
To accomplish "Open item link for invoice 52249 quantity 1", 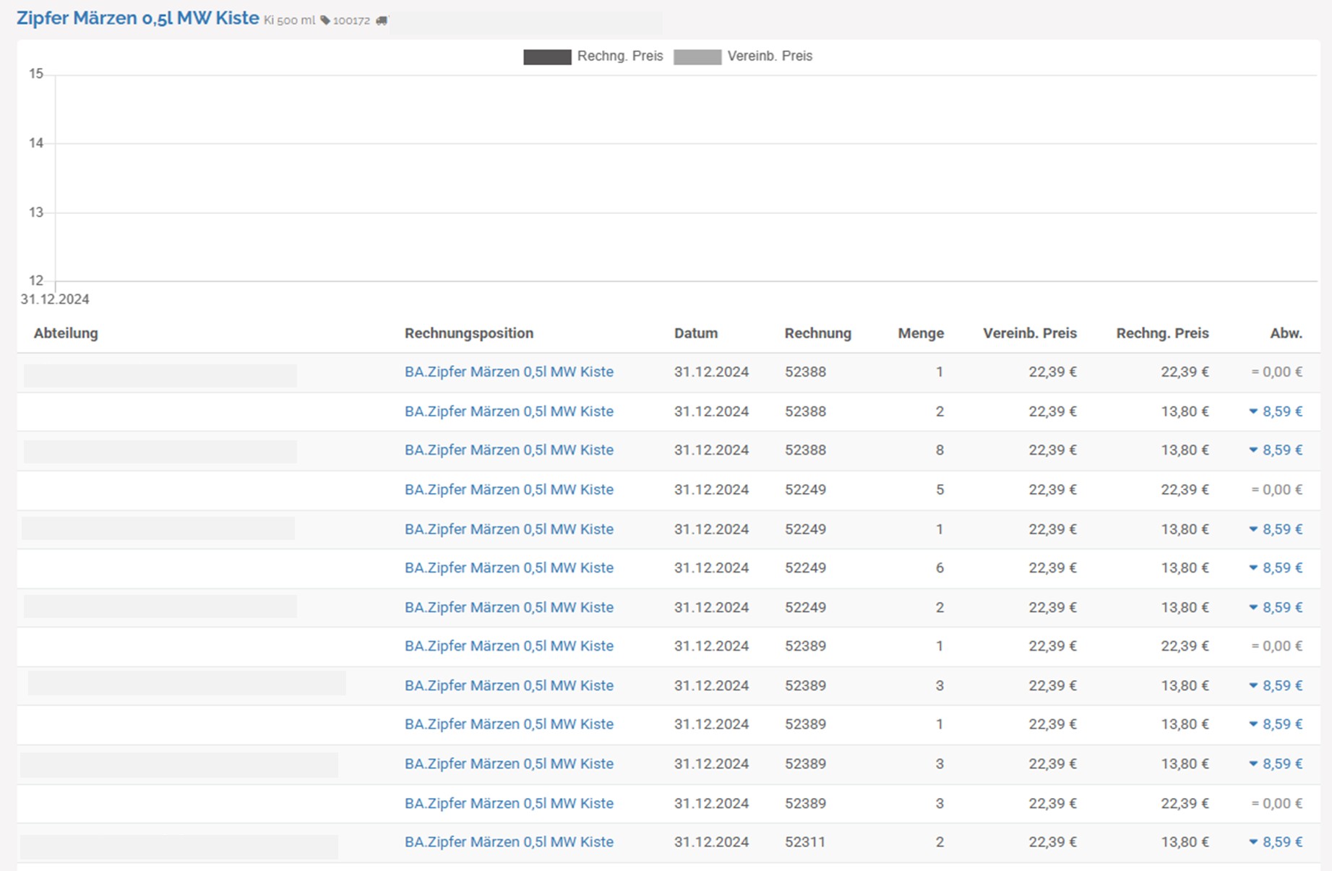I will (x=509, y=529).
